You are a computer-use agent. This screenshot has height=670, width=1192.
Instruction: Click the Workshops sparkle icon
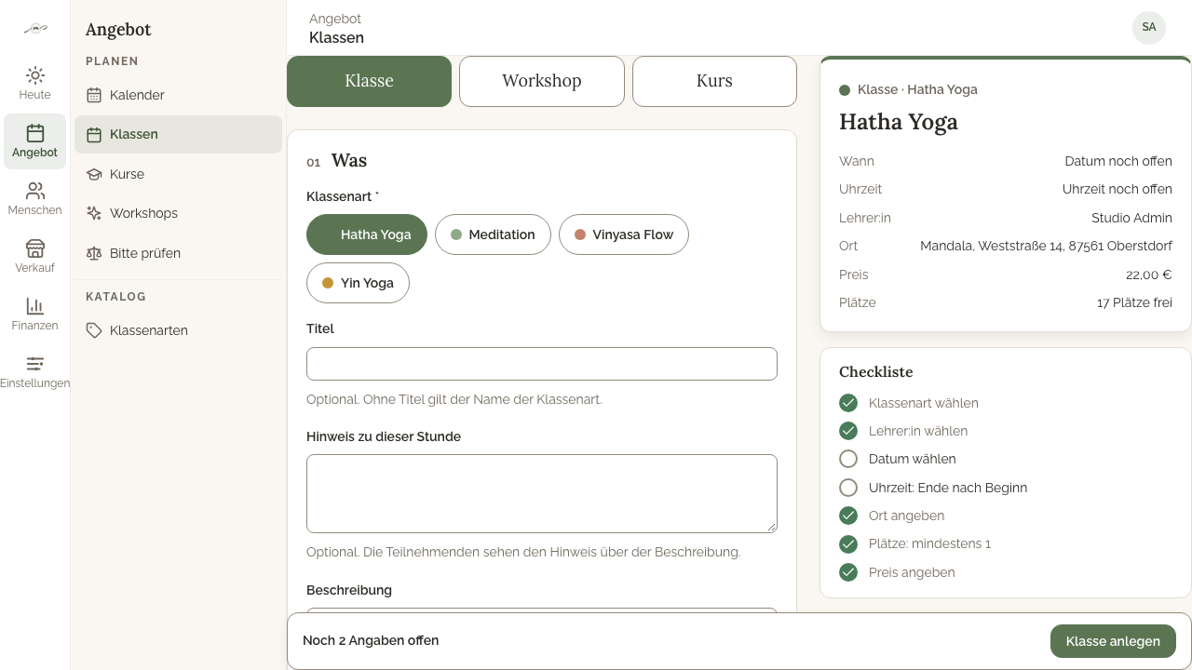click(x=94, y=213)
